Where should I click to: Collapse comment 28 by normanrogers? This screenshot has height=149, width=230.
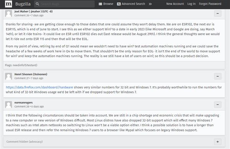click(x=218, y=105)
